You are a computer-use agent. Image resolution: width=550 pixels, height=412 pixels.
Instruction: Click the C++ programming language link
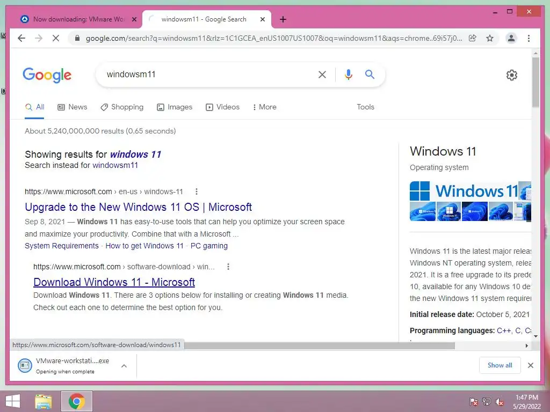(x=503, y=330)
